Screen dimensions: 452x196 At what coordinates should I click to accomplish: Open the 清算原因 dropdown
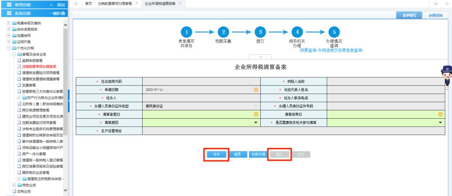click(256, 122)
